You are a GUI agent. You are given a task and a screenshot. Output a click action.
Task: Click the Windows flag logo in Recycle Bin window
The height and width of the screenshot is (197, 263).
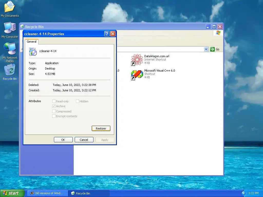218,33
